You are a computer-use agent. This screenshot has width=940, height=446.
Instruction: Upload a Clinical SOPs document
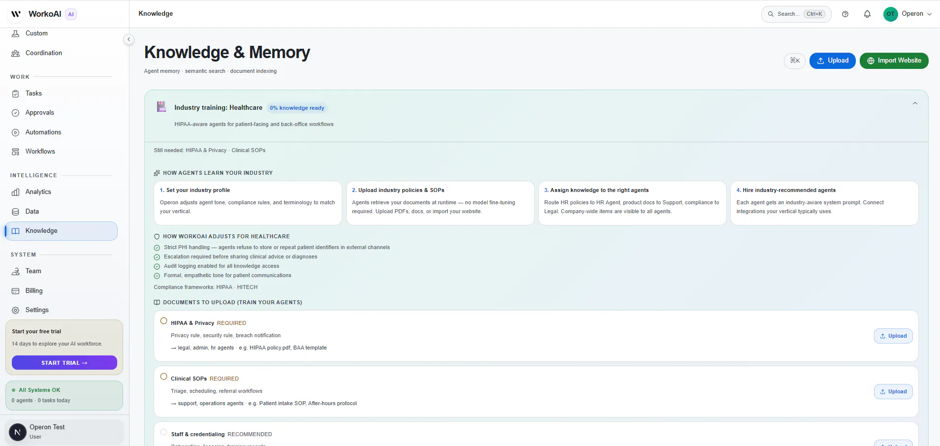point(893,392)
